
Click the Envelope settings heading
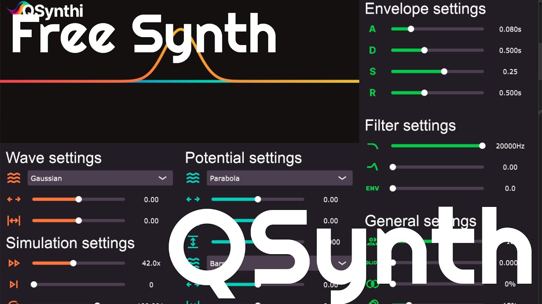pos(425,9)
